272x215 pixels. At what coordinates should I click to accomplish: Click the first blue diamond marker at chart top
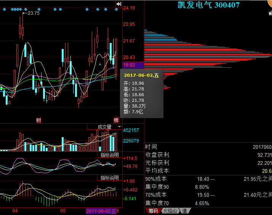coord(4,9)
